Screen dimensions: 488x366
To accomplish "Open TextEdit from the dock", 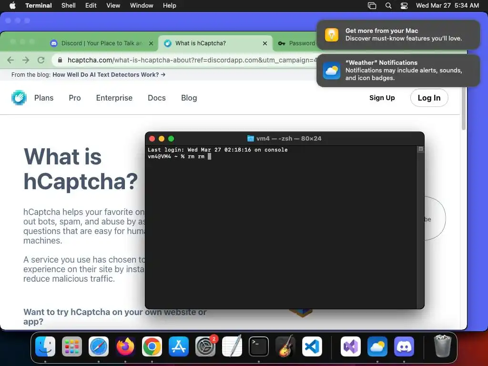I will 232,346.
